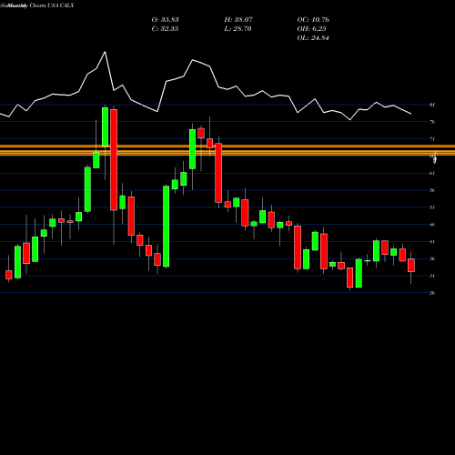Click the 26 price axis label
455x455 pixels.
point(432,293)
